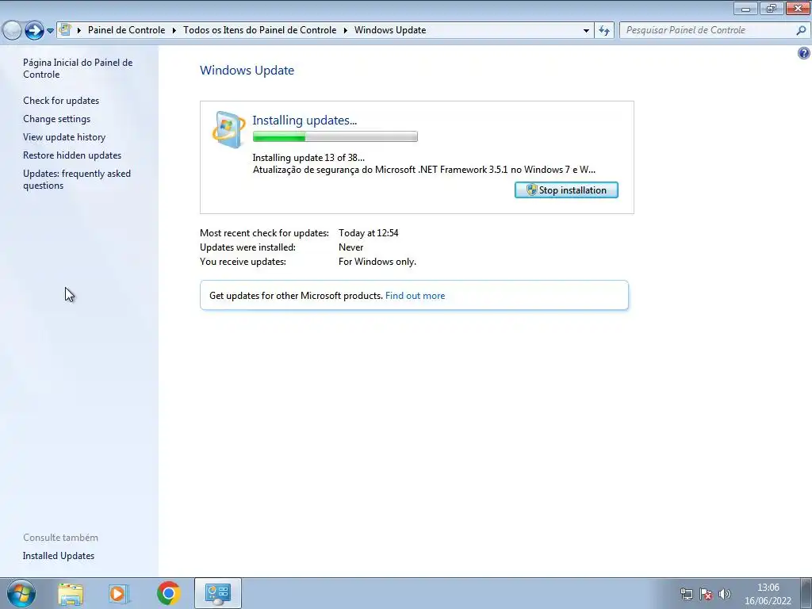The width and height of the screenshot is (812, 609).
Task: Click the Installing updates... heading
Action: pos(304,121)
